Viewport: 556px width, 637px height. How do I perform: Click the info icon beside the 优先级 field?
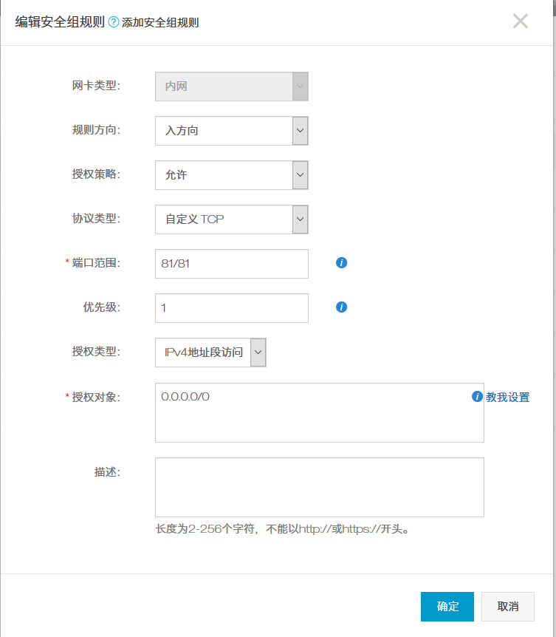tap(341, 307)
